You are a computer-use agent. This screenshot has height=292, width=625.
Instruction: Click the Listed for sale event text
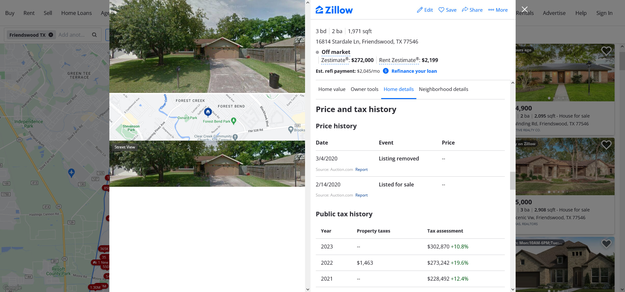[396, 184]
